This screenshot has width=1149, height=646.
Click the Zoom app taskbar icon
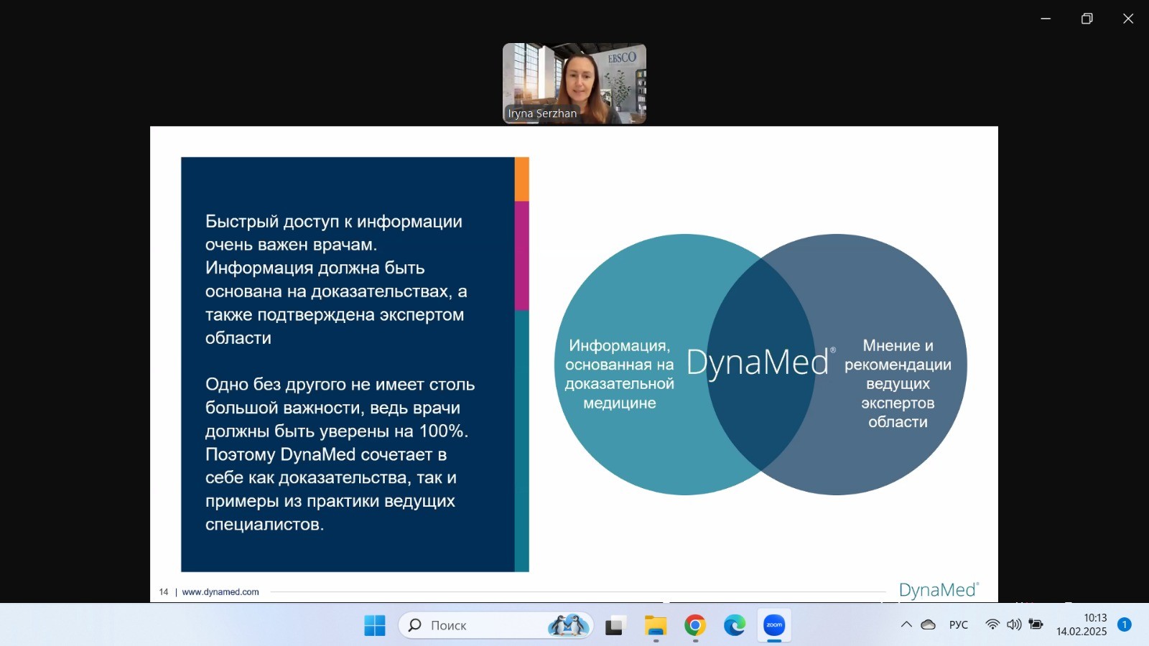774,625
